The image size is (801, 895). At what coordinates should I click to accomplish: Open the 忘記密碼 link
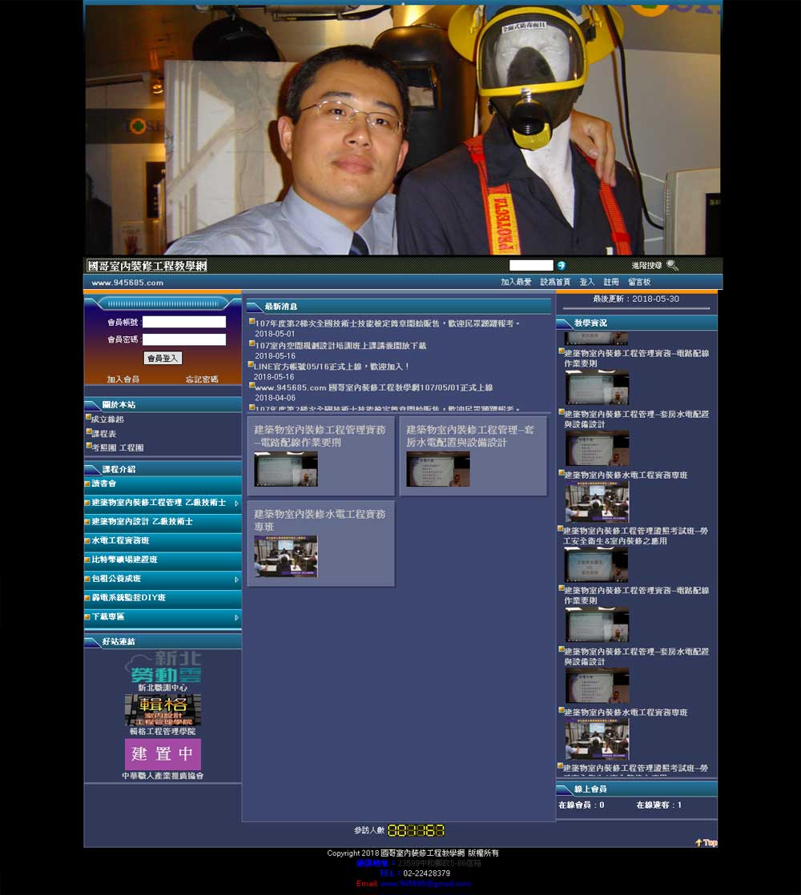202,379
